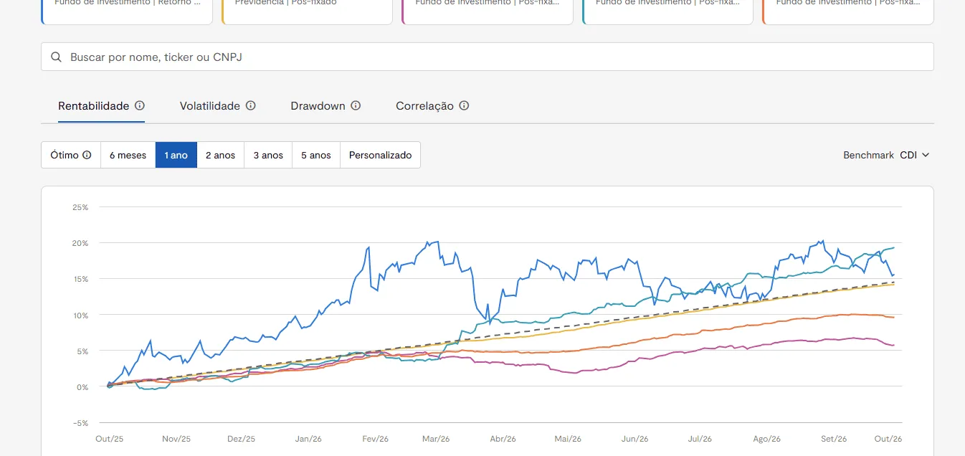Viewport: 965px width, 456px height.
Task: Click the Nov/25 x-axis label
Action: pos(176,439)
